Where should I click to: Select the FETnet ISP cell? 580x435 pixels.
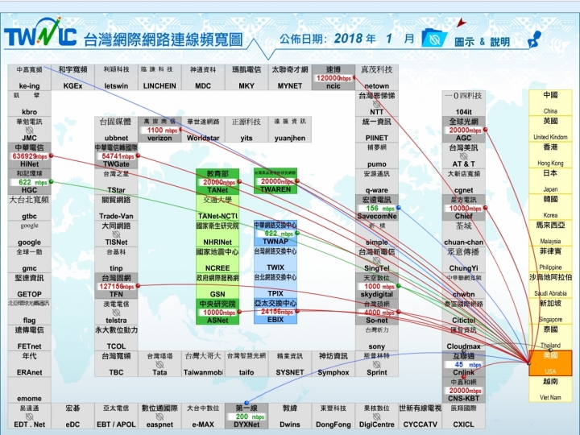(x=29, y=338)
